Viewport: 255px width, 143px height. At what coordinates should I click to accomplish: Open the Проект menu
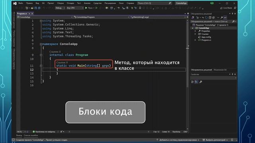pos(51,3)
